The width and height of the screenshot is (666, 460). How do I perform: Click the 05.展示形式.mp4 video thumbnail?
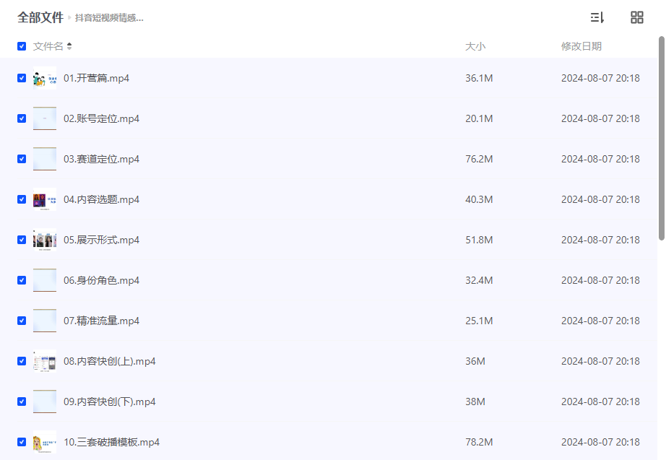pyautogui.click(x=45, y=240)
